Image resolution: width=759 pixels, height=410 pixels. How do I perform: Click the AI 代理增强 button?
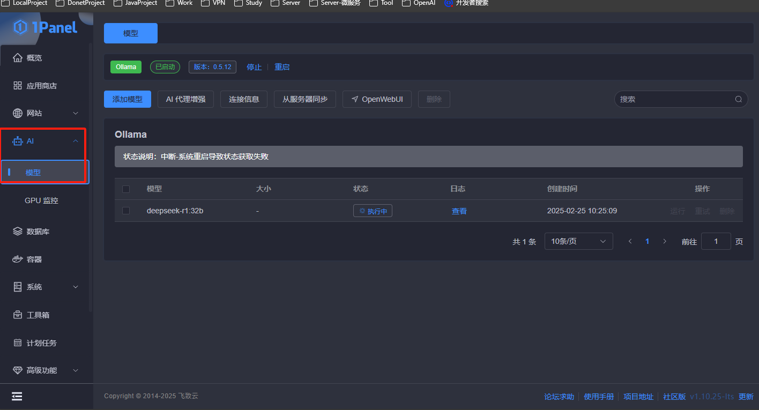click(185, 99)
